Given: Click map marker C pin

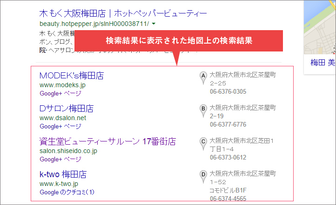Looking at the screenshot, I should click(x=203, y=144).
